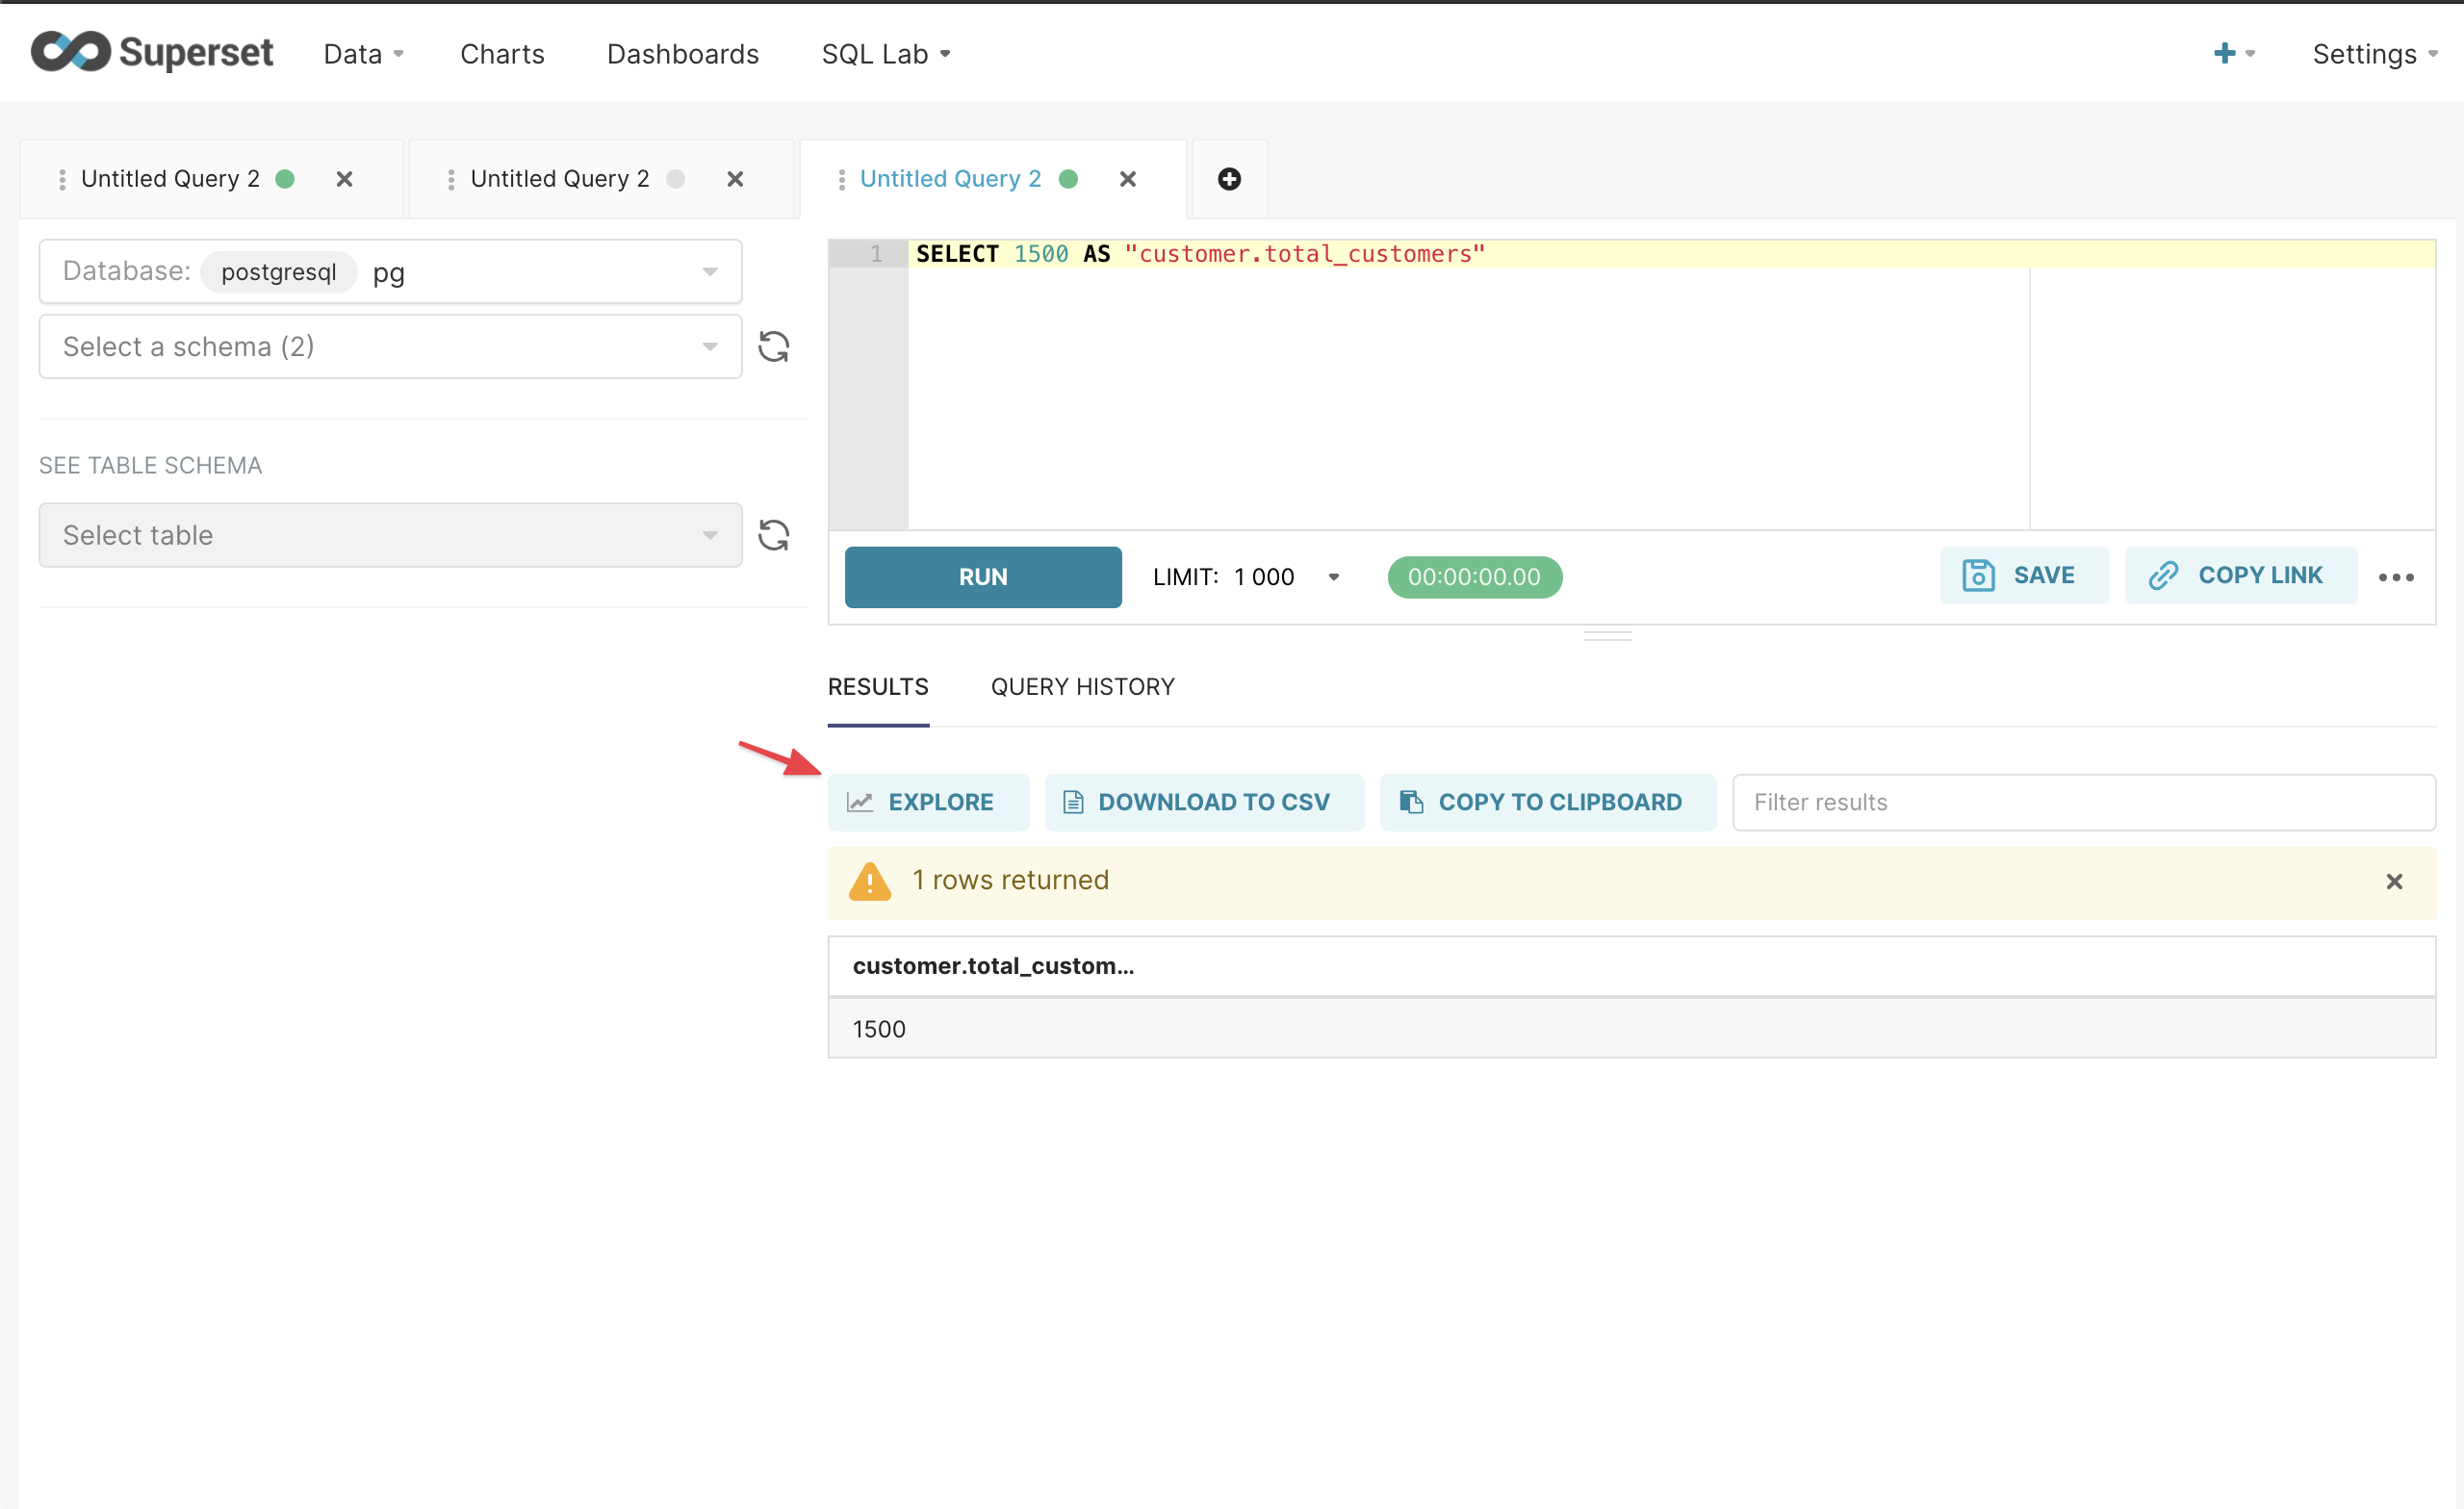Refresh the schema list icon
Screen dimensions: 2464x1509
point(773,347)
